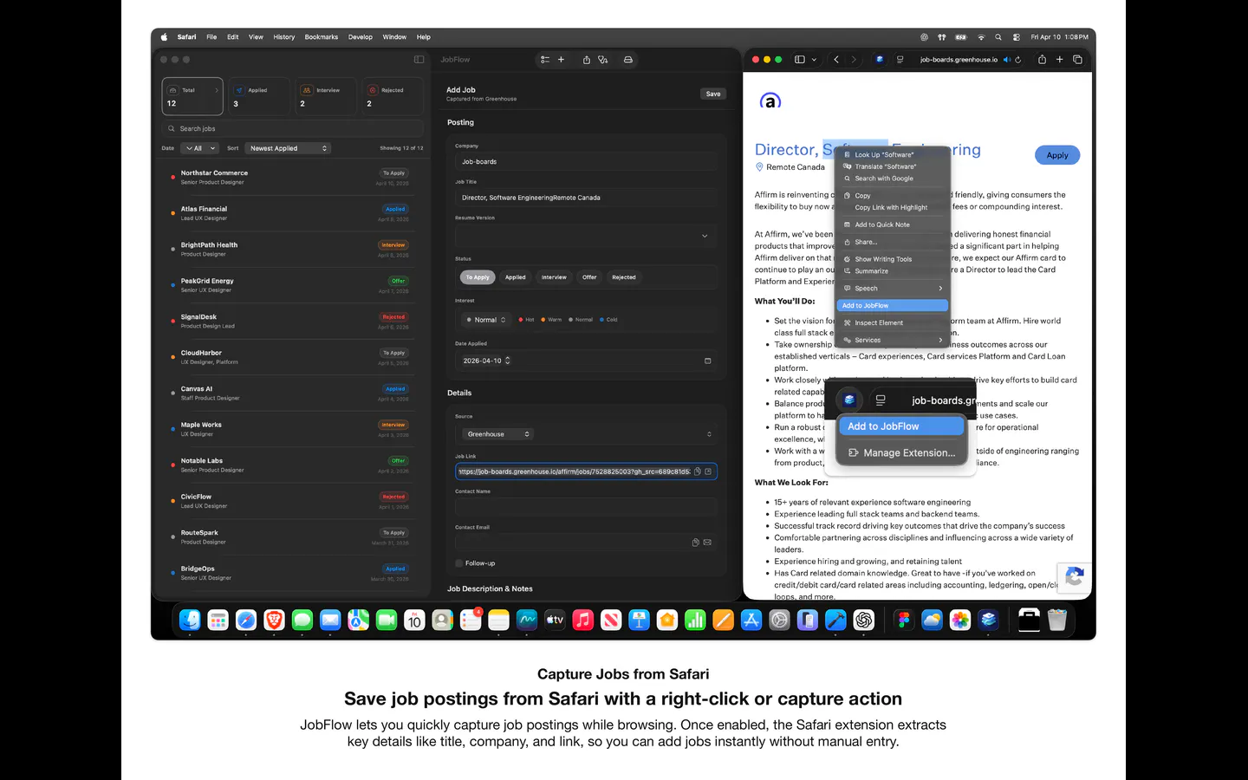
Task: Choose Add to JobFlow in context menu
Action: point(893,306)
